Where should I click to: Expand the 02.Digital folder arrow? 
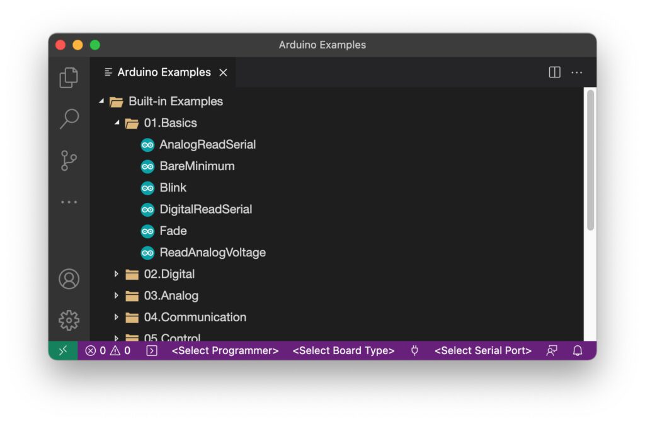(117, 274)
